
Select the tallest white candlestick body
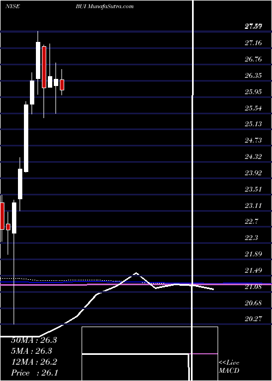26,138
